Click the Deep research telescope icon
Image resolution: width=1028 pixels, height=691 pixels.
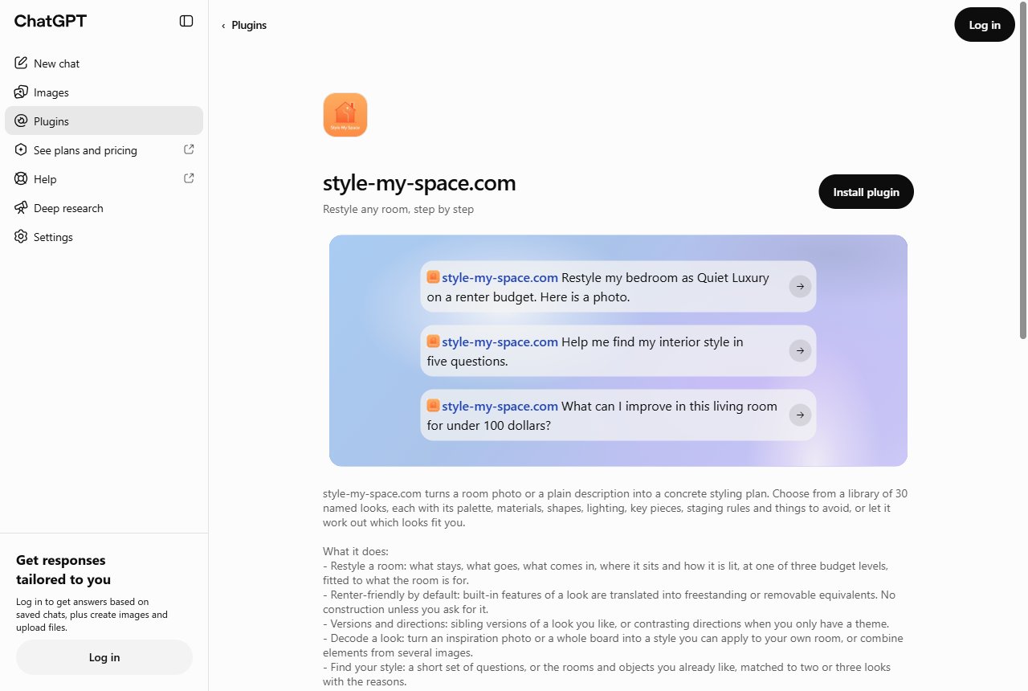[x=21, y=207]
